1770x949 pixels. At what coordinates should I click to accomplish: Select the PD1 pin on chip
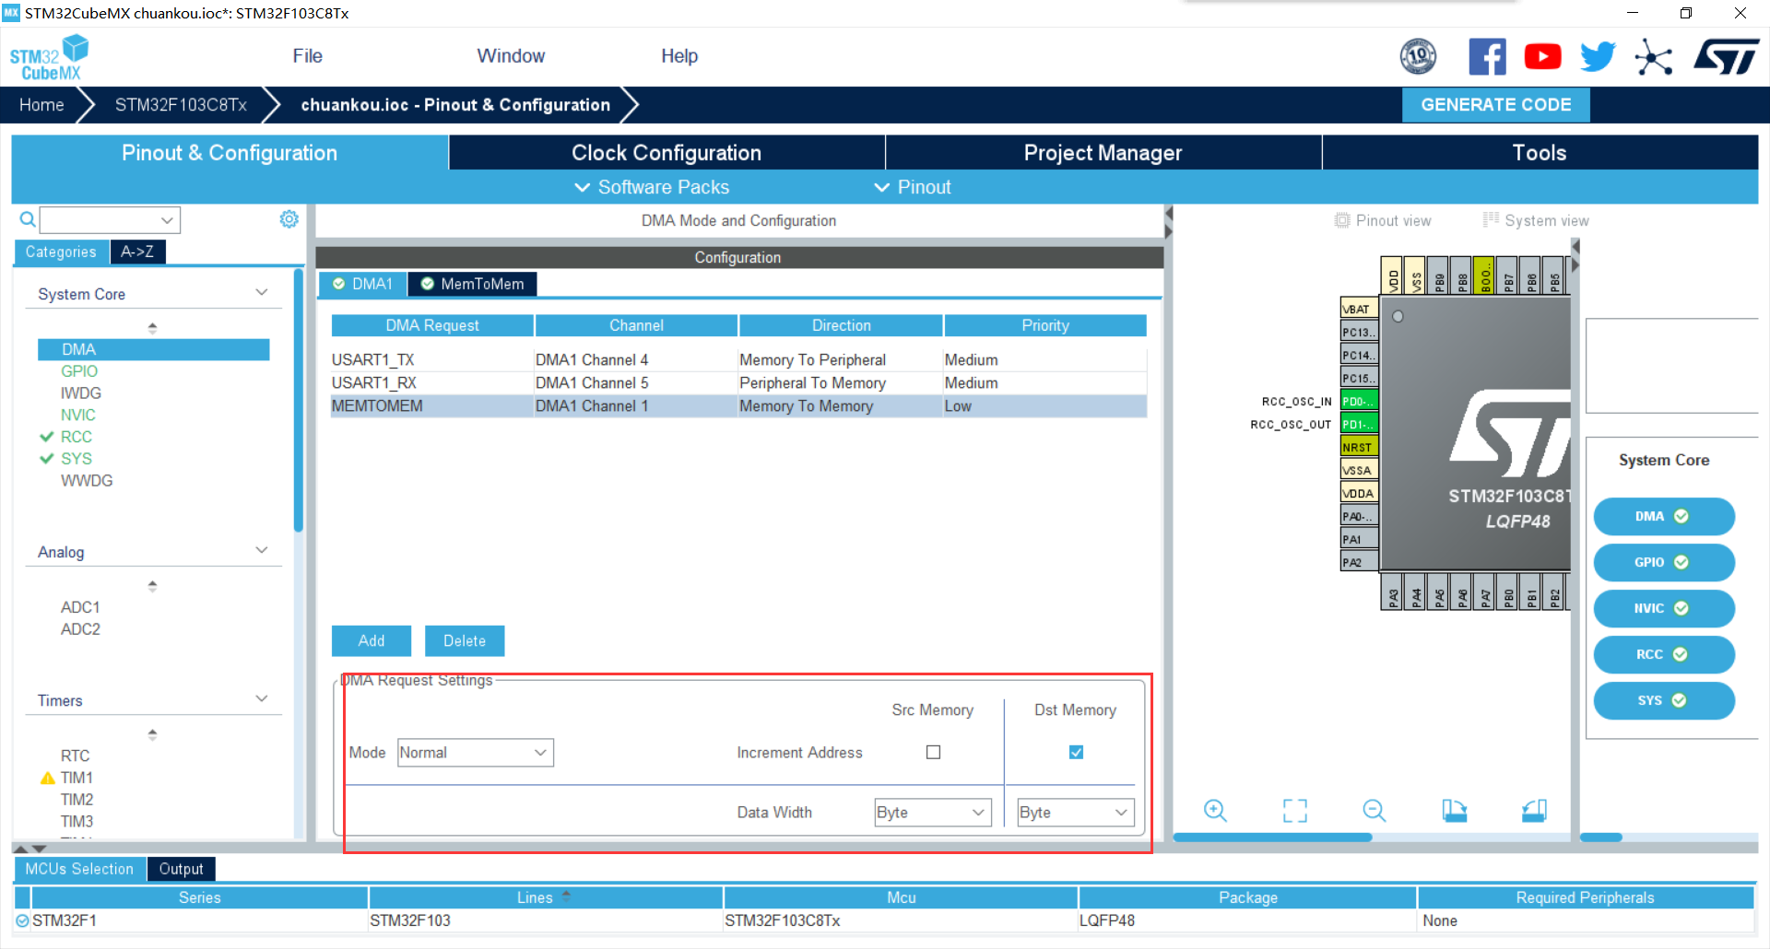(1359, 424)
